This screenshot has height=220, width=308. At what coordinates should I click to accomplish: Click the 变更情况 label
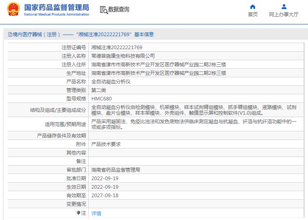[x=76, y=204]
